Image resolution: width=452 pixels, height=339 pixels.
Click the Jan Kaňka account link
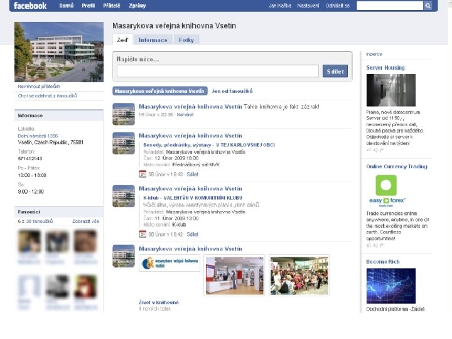click(280, 6)
